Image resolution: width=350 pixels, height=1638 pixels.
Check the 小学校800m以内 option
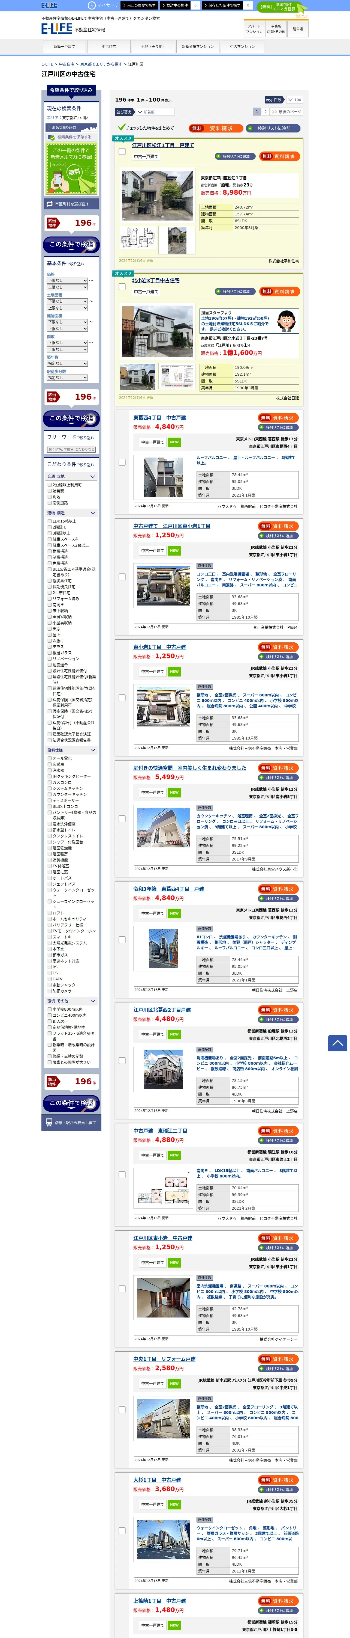[50, 1009]
